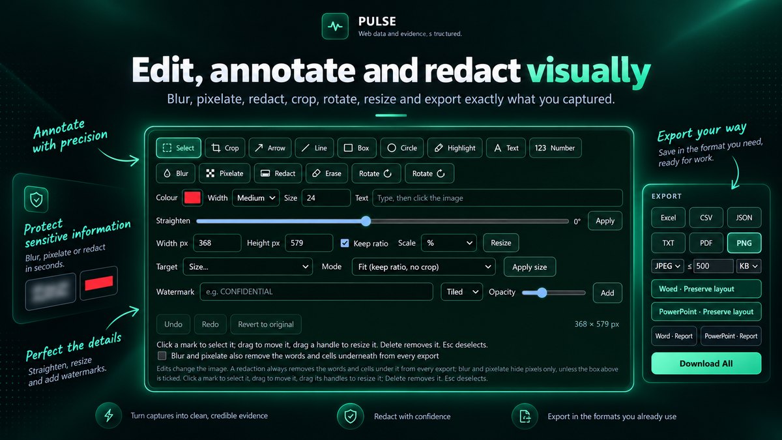Image resolution: width=782 pixels, height=440 pixels.
Task: Choose PDF export format
Action: 706,243
